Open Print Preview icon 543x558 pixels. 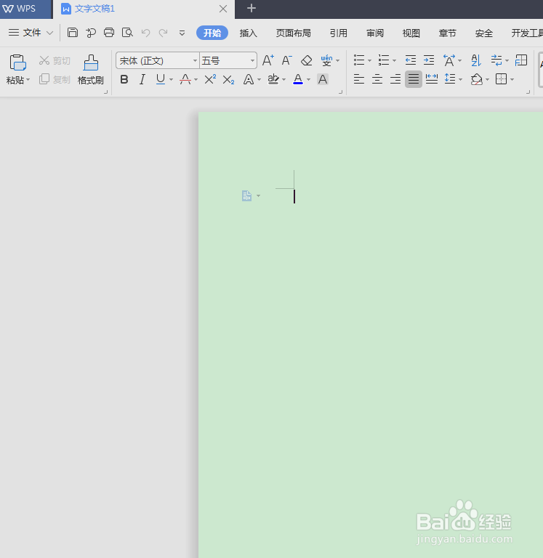(127, 33)
